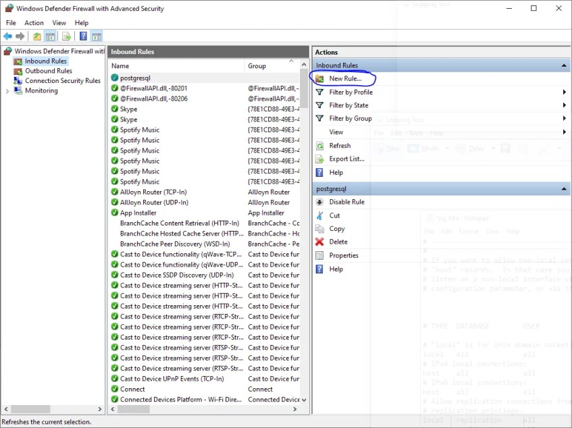
Task: Open the File menu
Action: (x=11, y=22)
